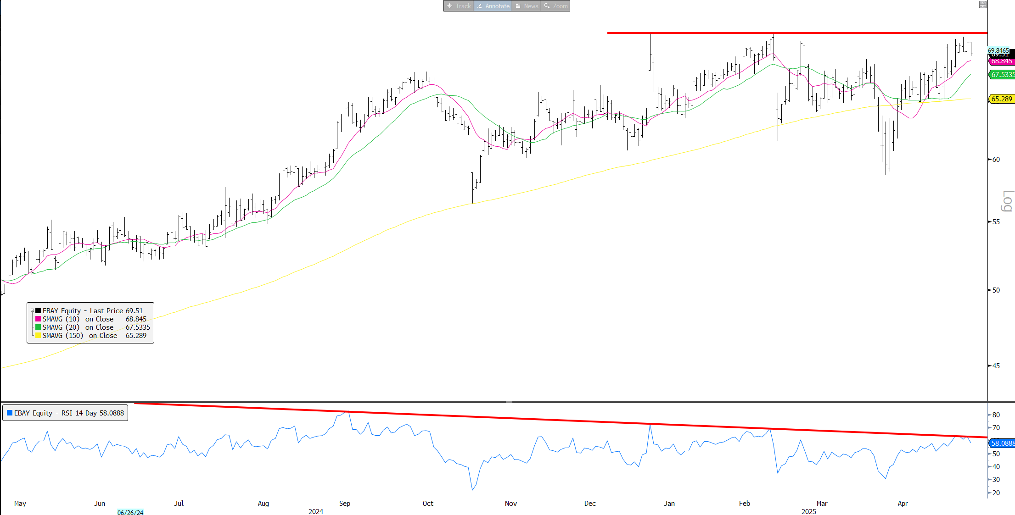Collapse the EBAY Equity legend tree
1015x515 pixels.
pos(32,310)
